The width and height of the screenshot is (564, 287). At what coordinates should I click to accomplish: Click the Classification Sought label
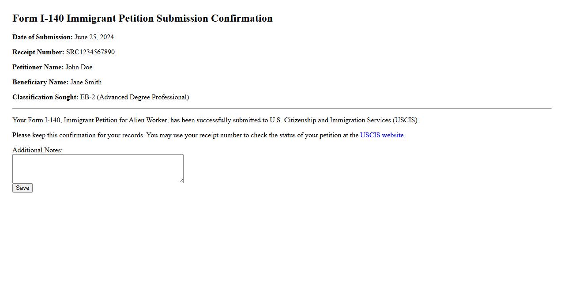[x=45, y=97]
